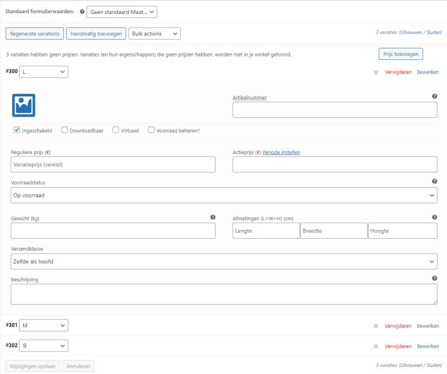Click Regenerate variations button
Screen dimensions: 447x374
point(35,34)
